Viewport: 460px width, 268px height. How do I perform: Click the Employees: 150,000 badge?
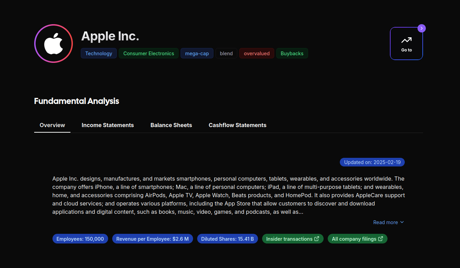(x=80, y=239)
